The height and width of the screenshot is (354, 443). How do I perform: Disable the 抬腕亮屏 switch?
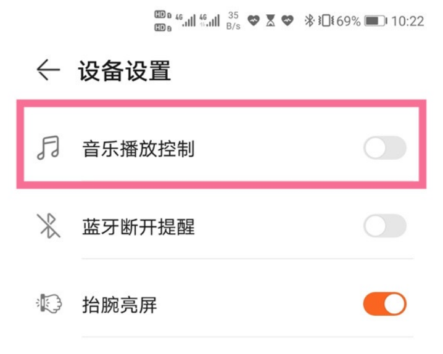coord(384,304)
